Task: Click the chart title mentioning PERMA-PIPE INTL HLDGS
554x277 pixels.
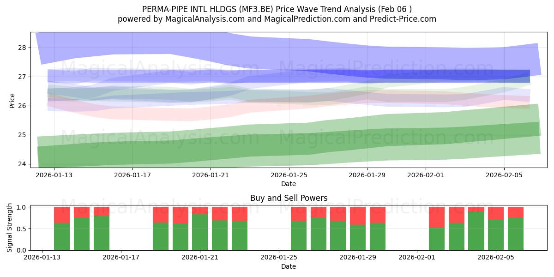Action: click(x=277, y=9)
